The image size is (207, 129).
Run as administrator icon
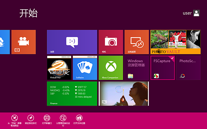pos(63,118)
